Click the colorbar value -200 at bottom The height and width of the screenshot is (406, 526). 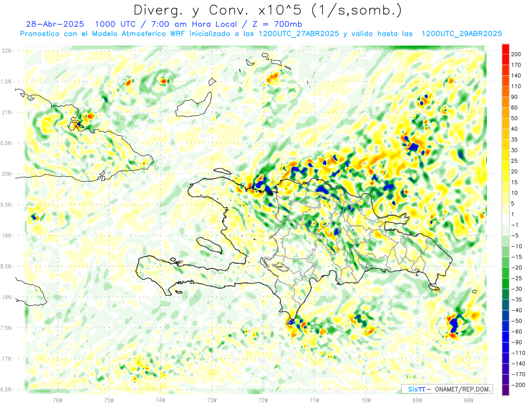[517, 385]
